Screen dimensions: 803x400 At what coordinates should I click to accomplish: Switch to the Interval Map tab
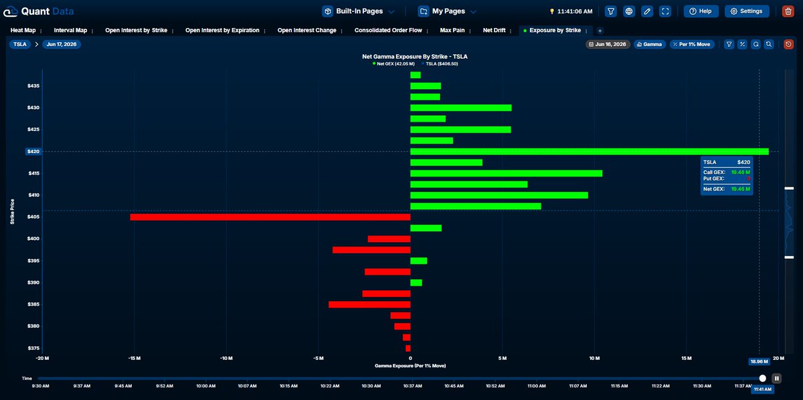(x=70, y=31)
